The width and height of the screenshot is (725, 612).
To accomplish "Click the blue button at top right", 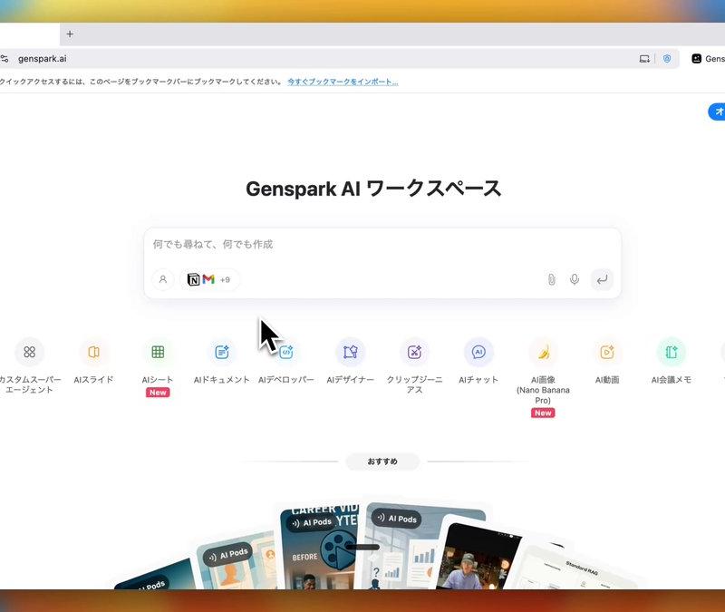I will click(x=717, y=112).
